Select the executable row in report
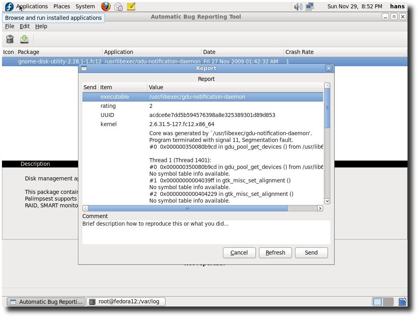This screenshot has height=318, width=419. click(x=203, y=97)
